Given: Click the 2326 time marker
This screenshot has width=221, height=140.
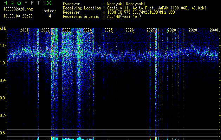Looking at the screenshot, I should (x=130, y=30).
